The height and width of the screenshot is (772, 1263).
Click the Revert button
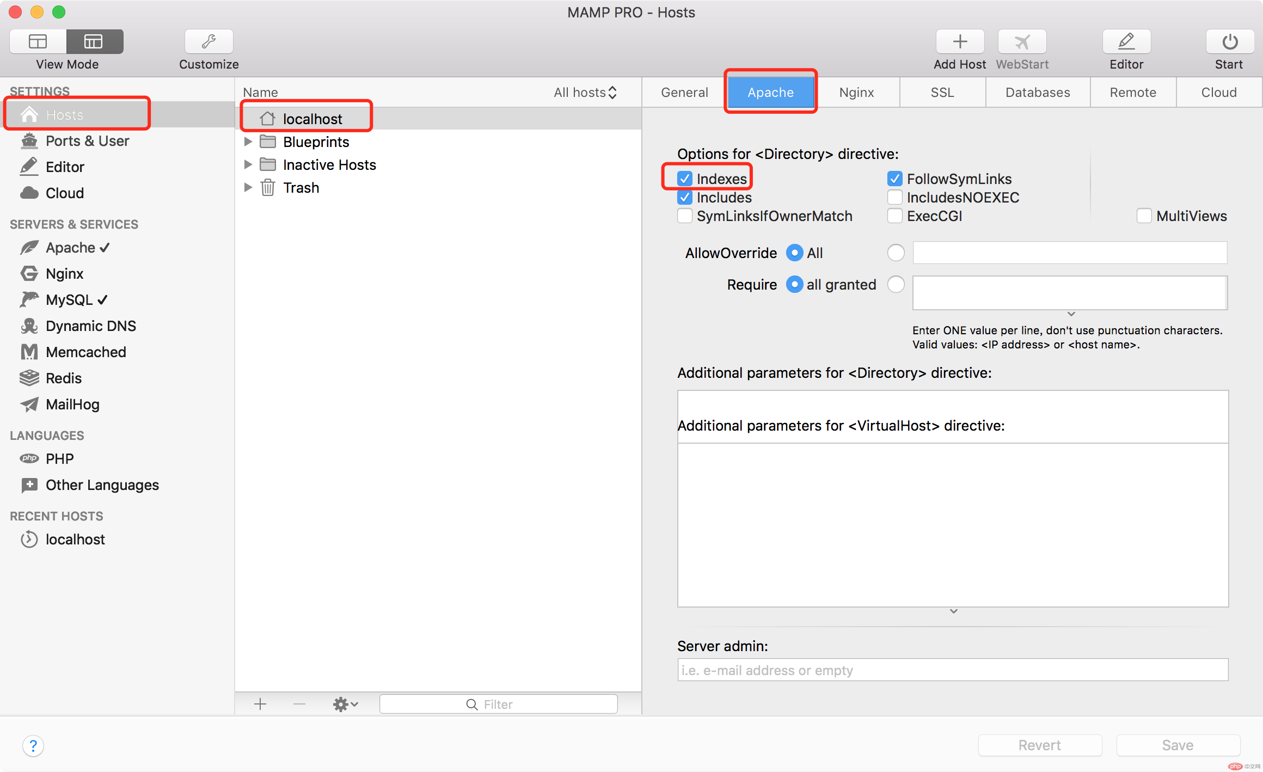[x=1040, y=745]
